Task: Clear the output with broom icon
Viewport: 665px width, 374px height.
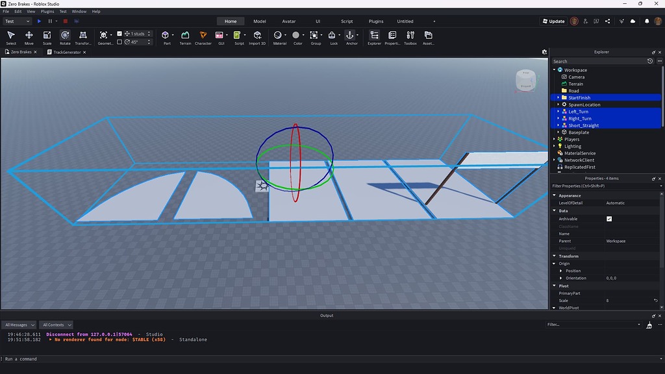Action: 649,325
